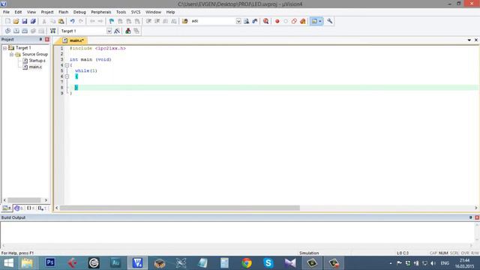The width and height of the screenshot is (480, 270).
Task: Open the Flash menu
Action: tap(63, 12)
